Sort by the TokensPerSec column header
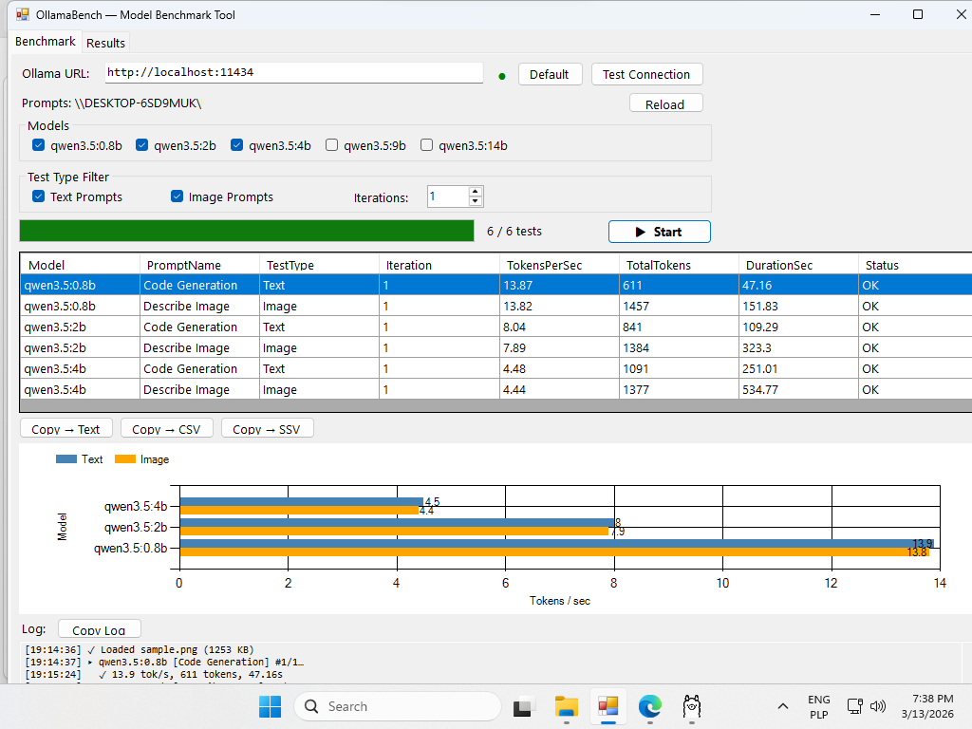The image size is (972, 729). click(x=558, y=265)
